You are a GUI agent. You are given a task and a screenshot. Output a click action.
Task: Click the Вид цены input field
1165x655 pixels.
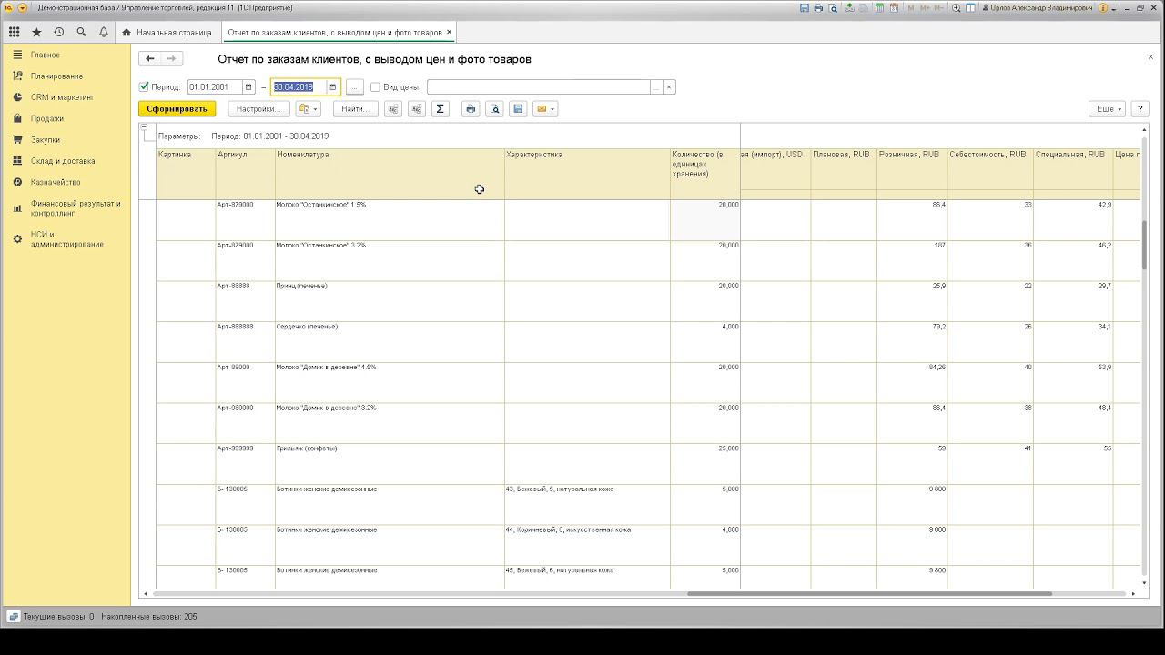[539, 87]
